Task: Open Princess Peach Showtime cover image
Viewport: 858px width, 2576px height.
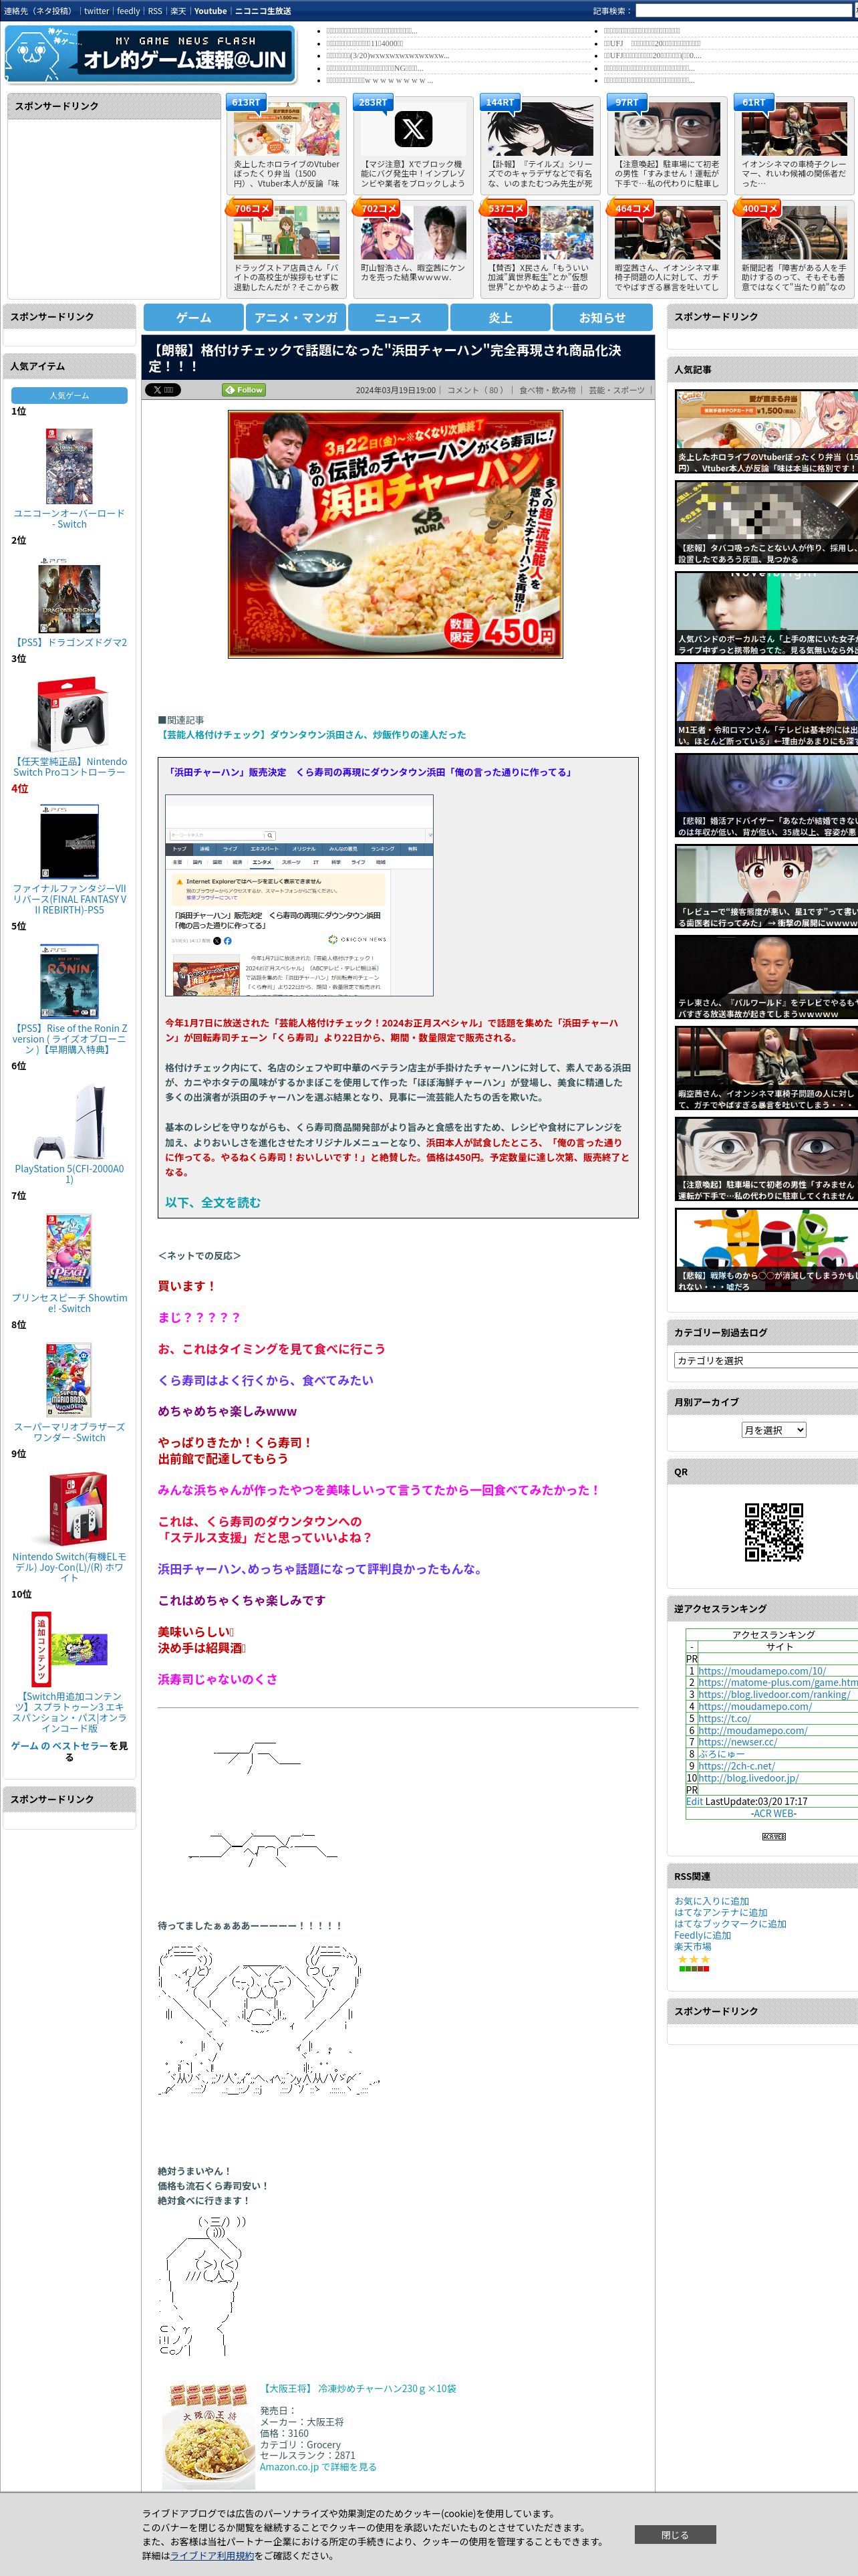Action: [x=69, y=1251]
